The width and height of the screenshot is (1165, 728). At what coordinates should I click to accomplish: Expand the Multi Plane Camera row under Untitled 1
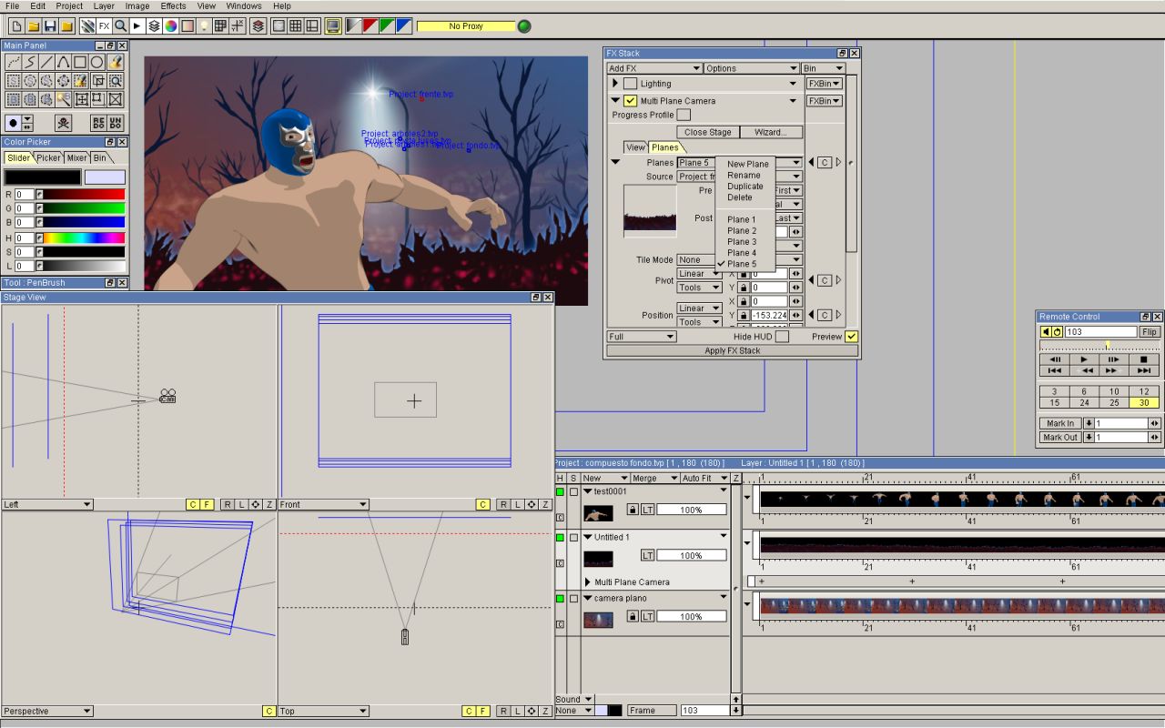click(x=588, y=582)
